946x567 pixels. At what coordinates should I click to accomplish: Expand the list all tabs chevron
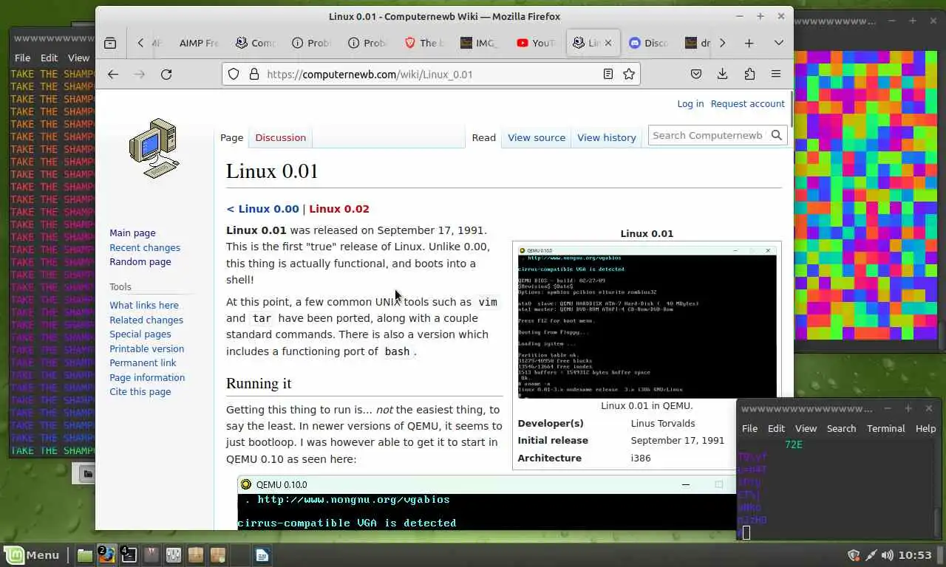point(778,43)
